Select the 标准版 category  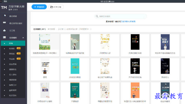pyautogui.click(x=12, y=48)
